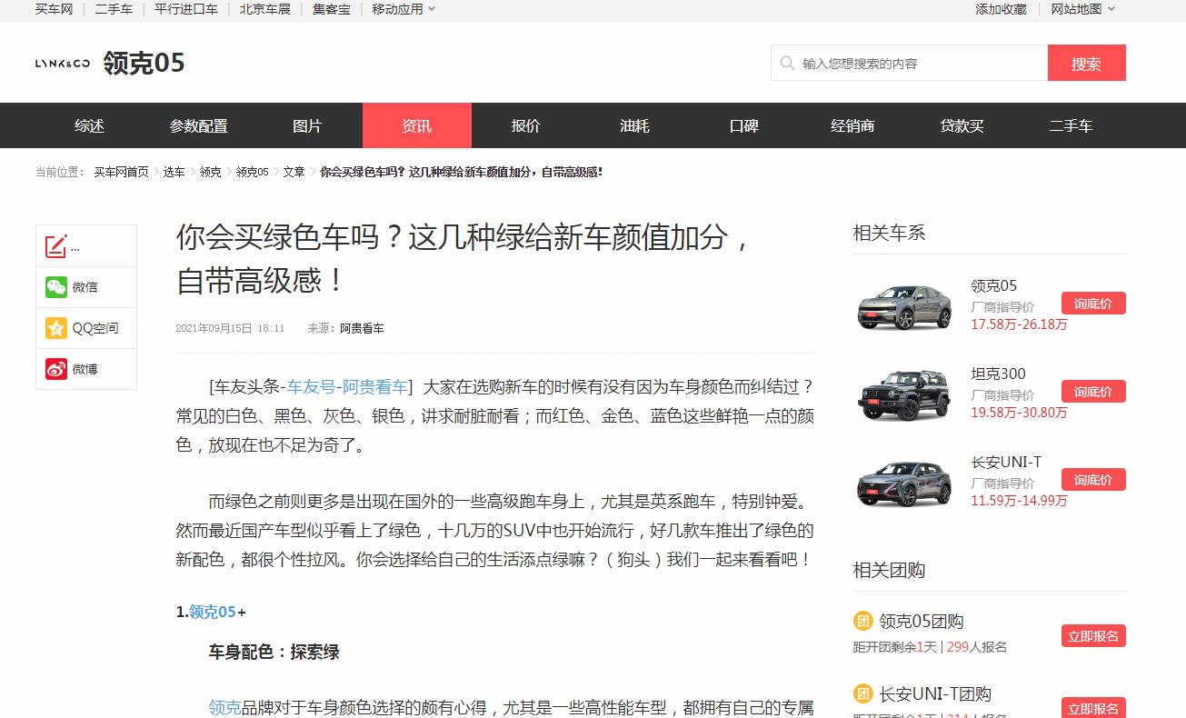
Task: Open the 坦克300 car thumbnail
Action: pos(904,394)
